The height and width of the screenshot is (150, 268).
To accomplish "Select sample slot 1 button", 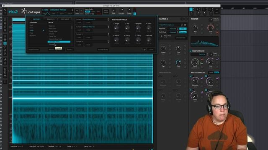I will click(x=191, y=9).
